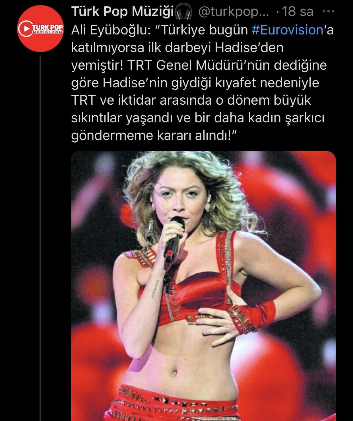Click the line 'katılmıyorsa ilk darbeyi Hadise'den'
353x421 pixels.
click(177, 48)
